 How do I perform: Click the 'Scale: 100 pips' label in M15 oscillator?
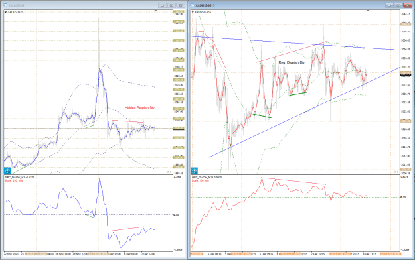click(201, 180)
